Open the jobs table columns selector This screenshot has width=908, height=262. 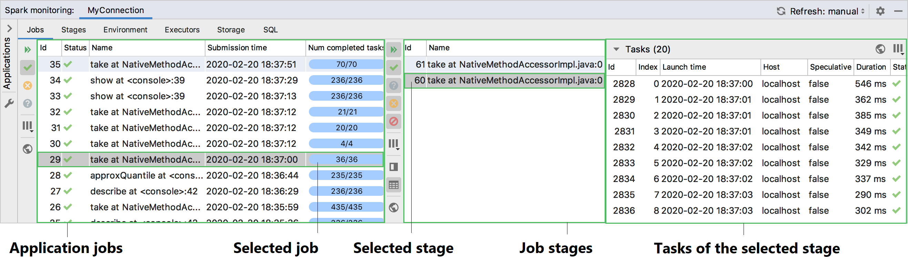(x=28, y=127)
